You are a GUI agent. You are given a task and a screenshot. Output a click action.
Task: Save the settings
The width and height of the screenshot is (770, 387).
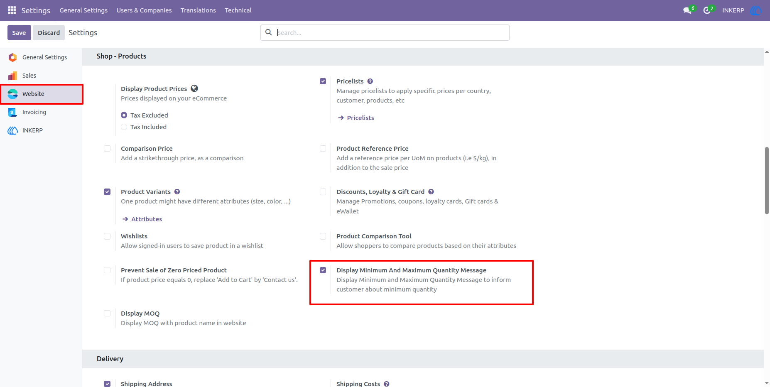[19, 32]
